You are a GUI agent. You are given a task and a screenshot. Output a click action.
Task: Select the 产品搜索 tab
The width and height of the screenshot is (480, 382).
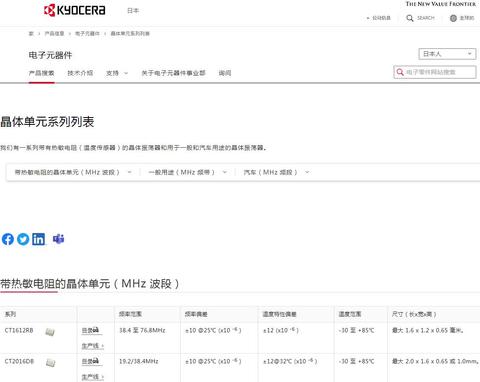[42, 73]
